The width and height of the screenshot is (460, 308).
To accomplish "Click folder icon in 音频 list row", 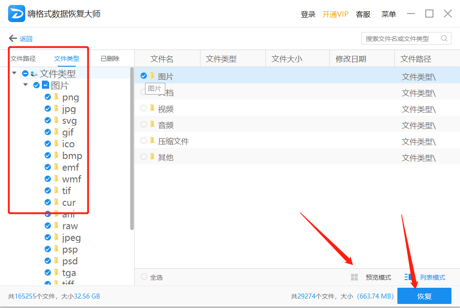I will coord(152,124).
